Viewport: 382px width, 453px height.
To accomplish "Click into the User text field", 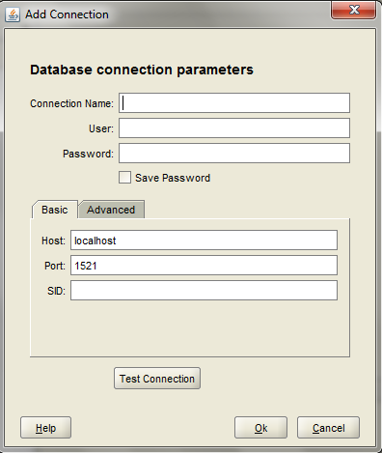I will 234,128.
